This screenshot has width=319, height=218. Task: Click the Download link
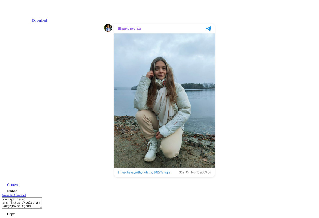tap(39, 20)
